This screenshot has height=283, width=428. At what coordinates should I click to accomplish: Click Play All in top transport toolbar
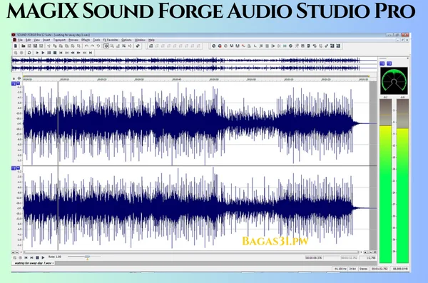click(x=37, y=53)
